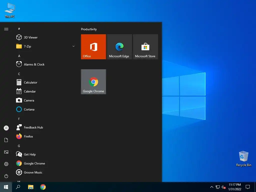
Task: Show hidden system tray icons
Action: (211, 187)
